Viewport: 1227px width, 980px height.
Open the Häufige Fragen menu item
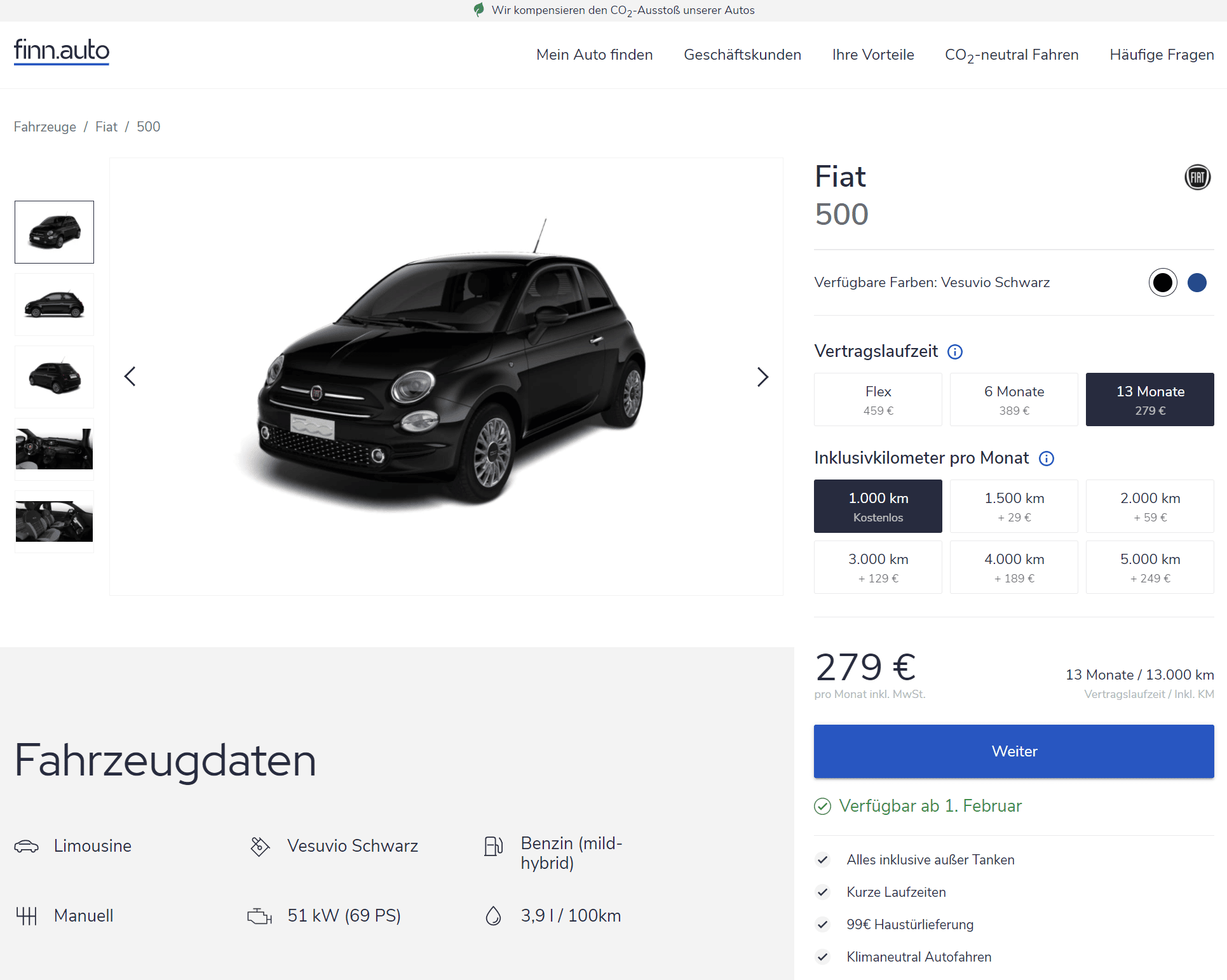pyautogui.click(x=1162, y=55)
